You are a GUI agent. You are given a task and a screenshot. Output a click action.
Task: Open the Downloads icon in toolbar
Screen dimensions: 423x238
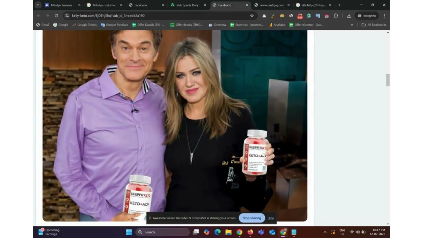[349, 16]
